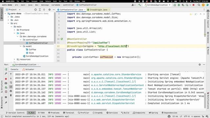
Task: Toggle scroll to end in console
Action: pos(11,87)
